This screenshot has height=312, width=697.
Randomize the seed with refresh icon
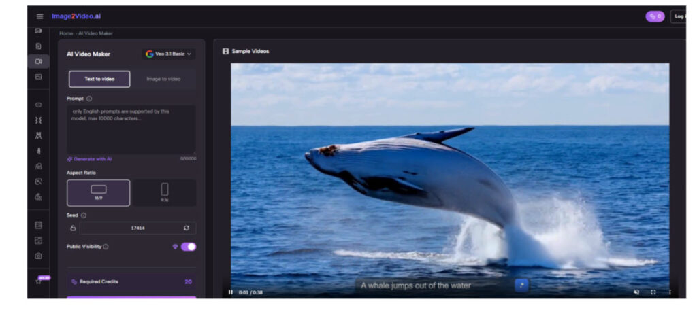pos(187,228)
